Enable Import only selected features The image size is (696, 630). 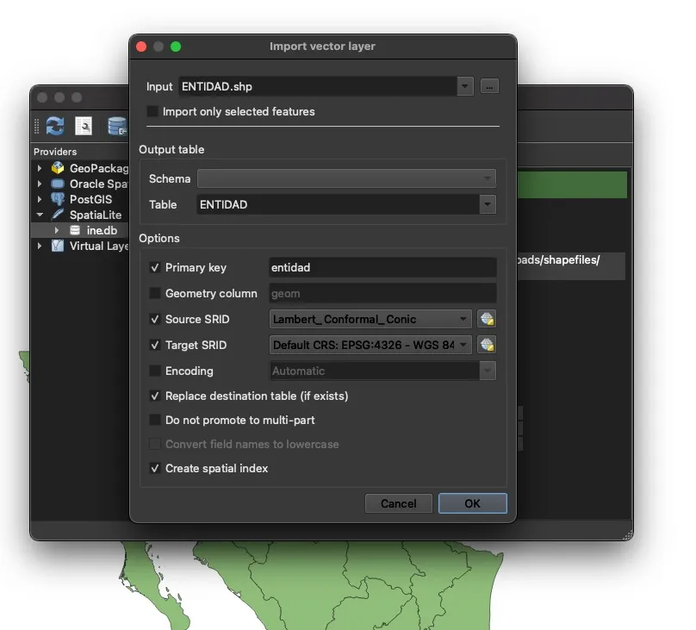(153, 111)
